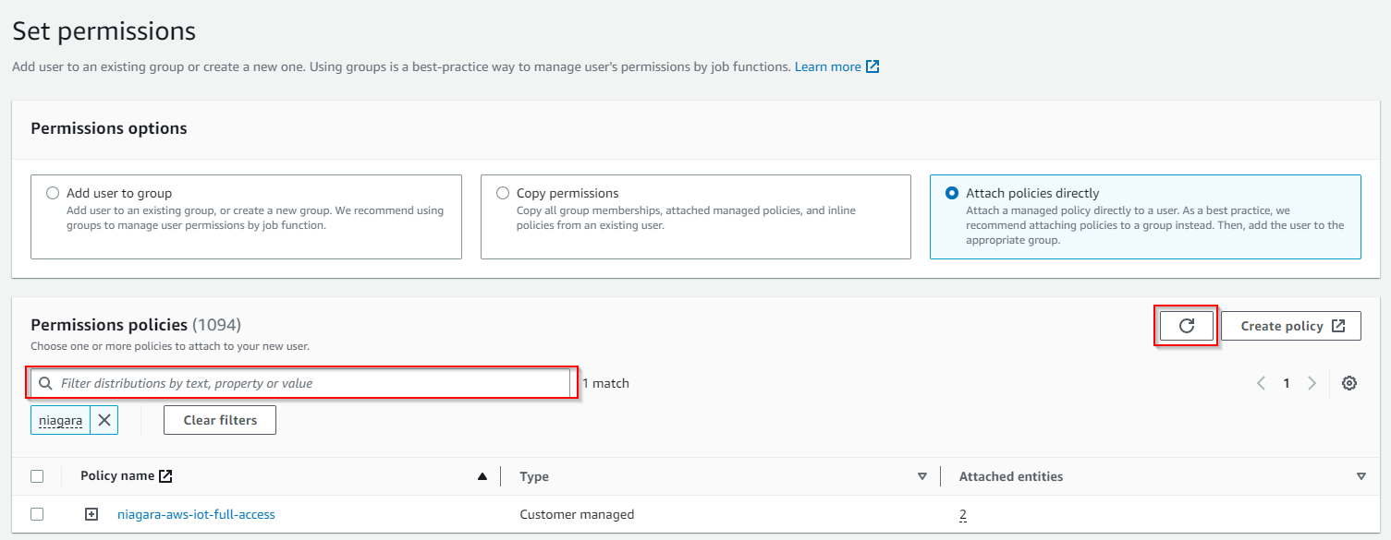This screenshot has width=1391, height=540.
Task: Click the refresh policies icon button
Action: pos(1187,326)
